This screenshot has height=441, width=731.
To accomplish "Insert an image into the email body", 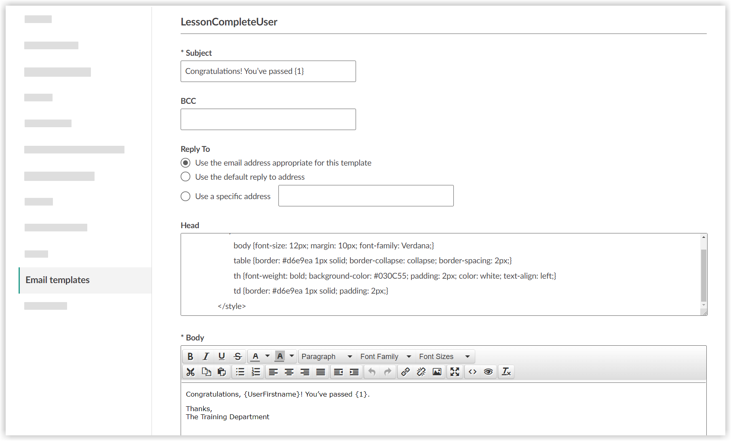I will point(437,372).
